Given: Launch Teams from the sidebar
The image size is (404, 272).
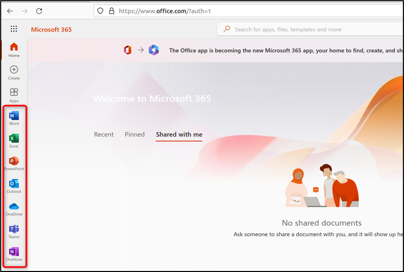Looking at the screenshot, I should pos(14,231).
